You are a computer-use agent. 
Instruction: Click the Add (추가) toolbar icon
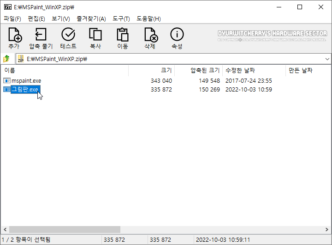[x=14, y=35]
